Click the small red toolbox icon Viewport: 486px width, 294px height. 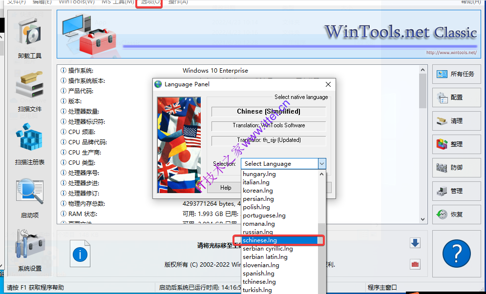click(415, 264)
